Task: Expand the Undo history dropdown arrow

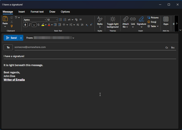Action: pos(19,18)
